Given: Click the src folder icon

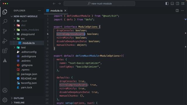Looking at the screenshot, I should click(18, 38).
